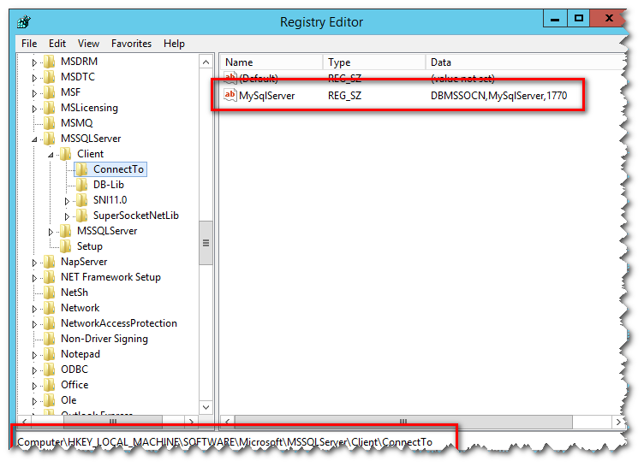Click the MSF folder icon

50,92
